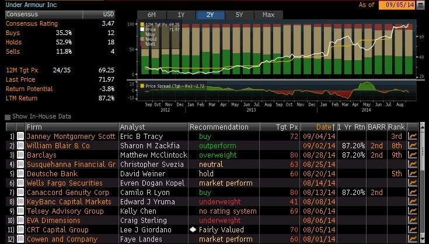The width and height of the screenshot is (429, 244).
Task: Show chart icon for EVA Dimensions row
Action: (x=413, y=220)
